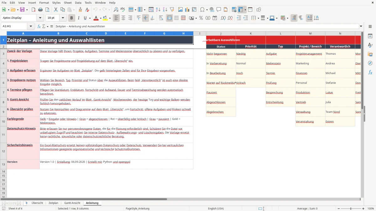This screenshot has width=376, height=211.
Task: Toggle Underline formatting
Action: click(x=85, y=18)
